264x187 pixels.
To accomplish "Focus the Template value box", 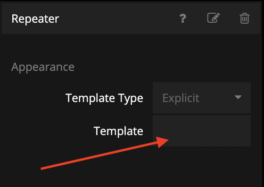I will [x=202, y=131].
